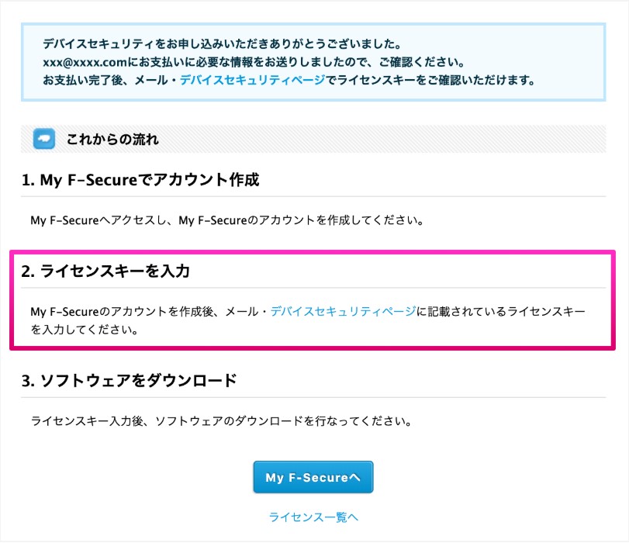Image resolution: width=629 pixels, height=543 pixels.
Task: Click the blue pointing-hand icon beside これからの流れ
Action: point(44,139)
